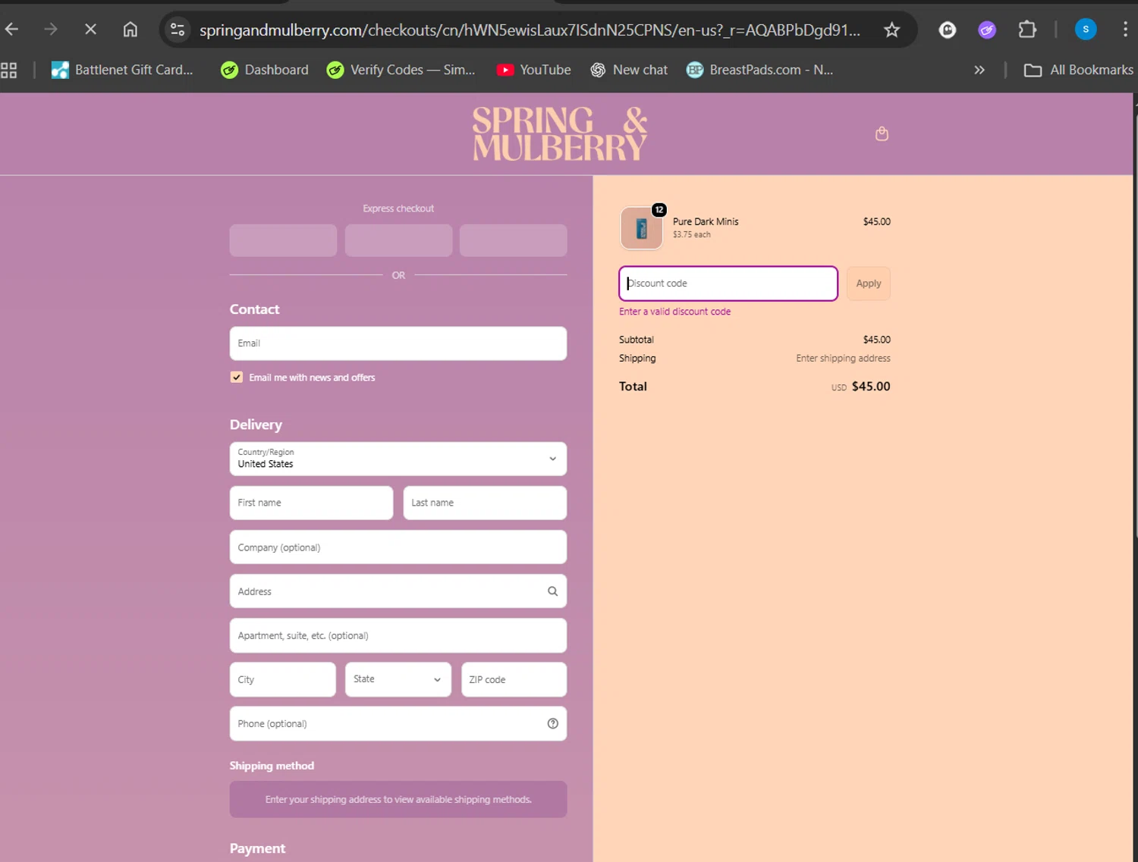Click the shipping method placeholder message box
This screenshot has width=1138, height=862.
(x=398, y=799)
